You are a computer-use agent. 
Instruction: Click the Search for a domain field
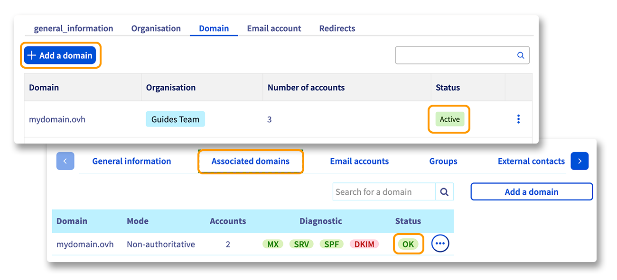click(x=383, y=192)
